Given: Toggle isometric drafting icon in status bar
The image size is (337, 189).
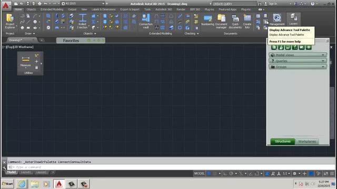Looking at the screenshot, I should point(241,174).
